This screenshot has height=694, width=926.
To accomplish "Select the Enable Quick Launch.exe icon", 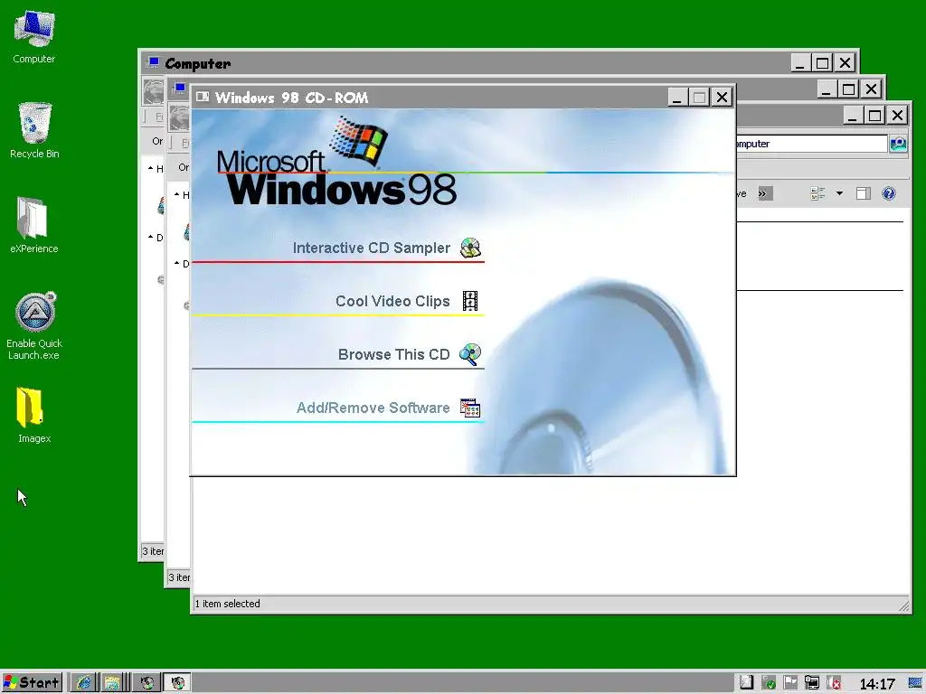I will [34, 325].
